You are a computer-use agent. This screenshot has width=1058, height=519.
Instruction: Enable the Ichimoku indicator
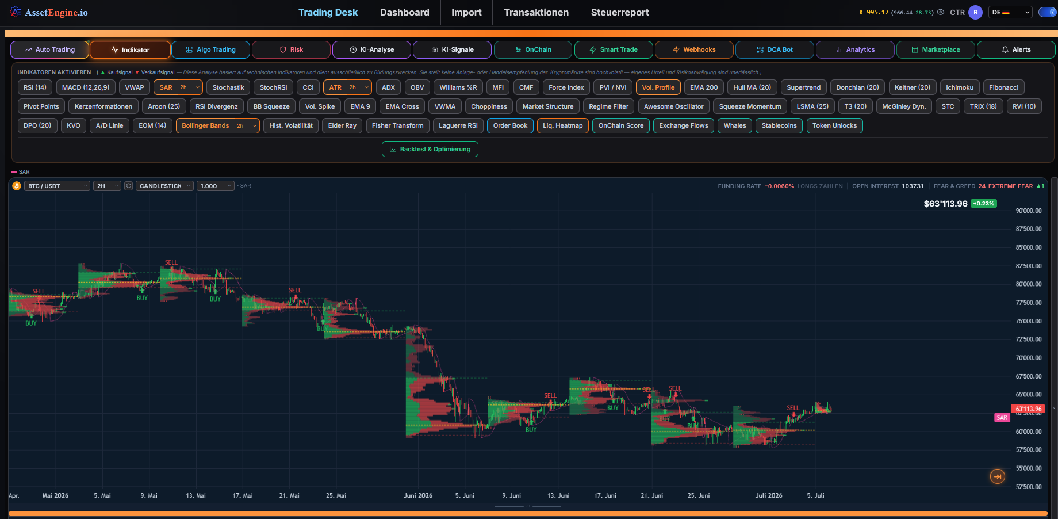[x=960, y=87]
